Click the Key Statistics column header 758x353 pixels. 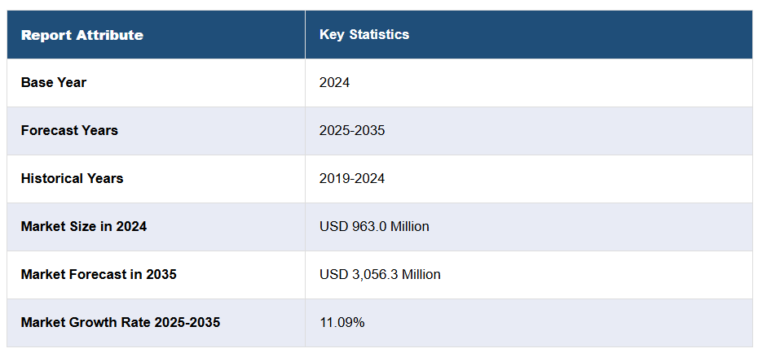pyautogui.click(x=364, y=35)
